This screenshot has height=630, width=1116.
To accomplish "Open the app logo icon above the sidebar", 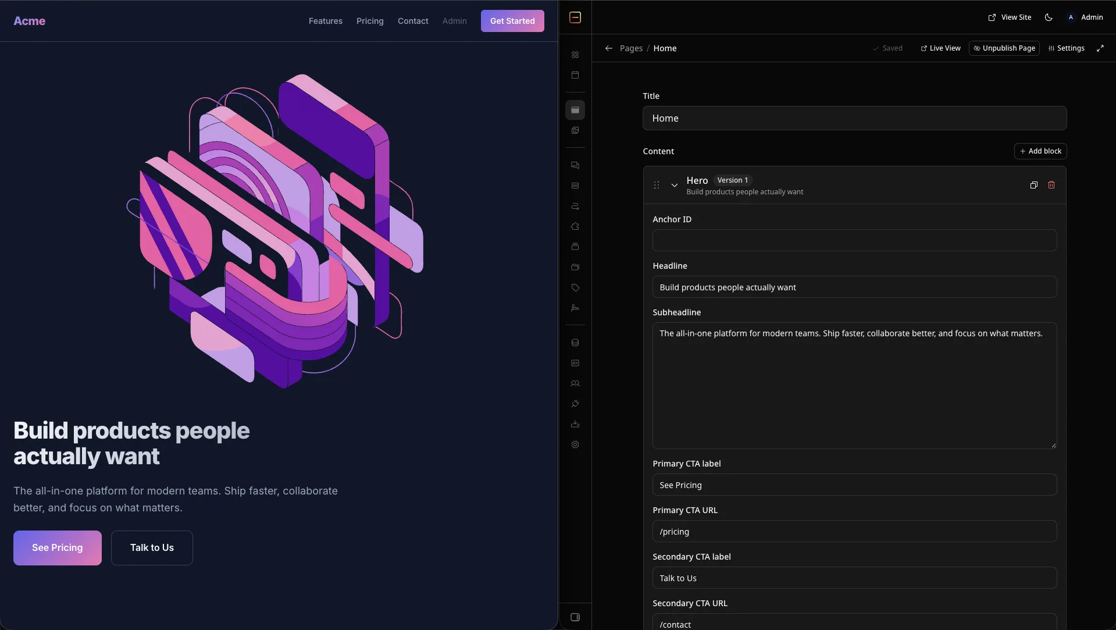I will pos(575,17).
